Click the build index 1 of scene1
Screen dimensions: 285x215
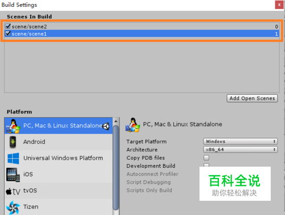(x=276, y=34)
